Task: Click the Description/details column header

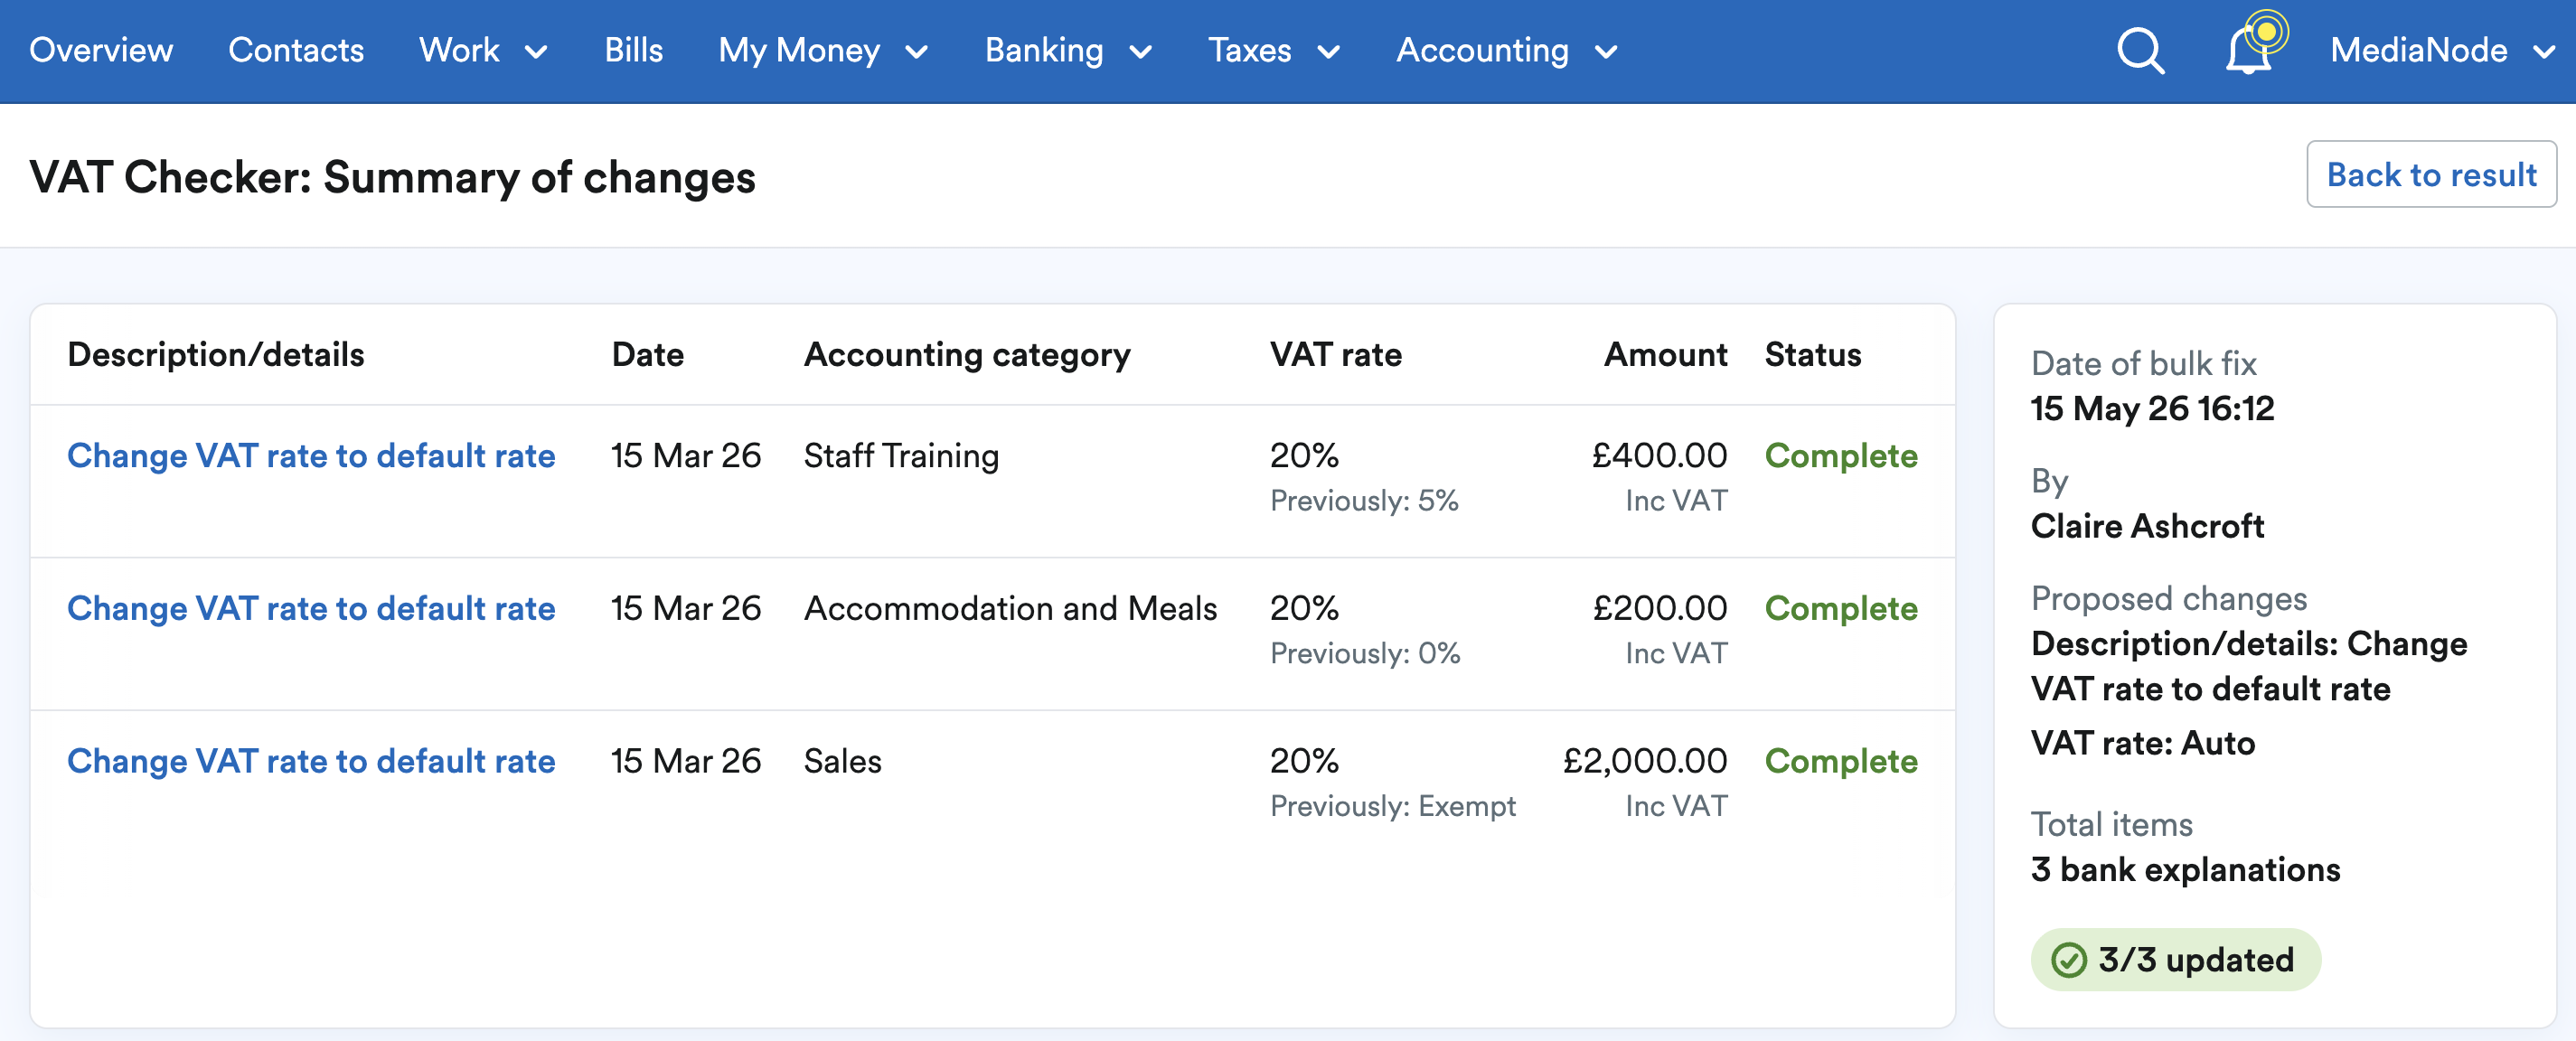Action: 216,355
